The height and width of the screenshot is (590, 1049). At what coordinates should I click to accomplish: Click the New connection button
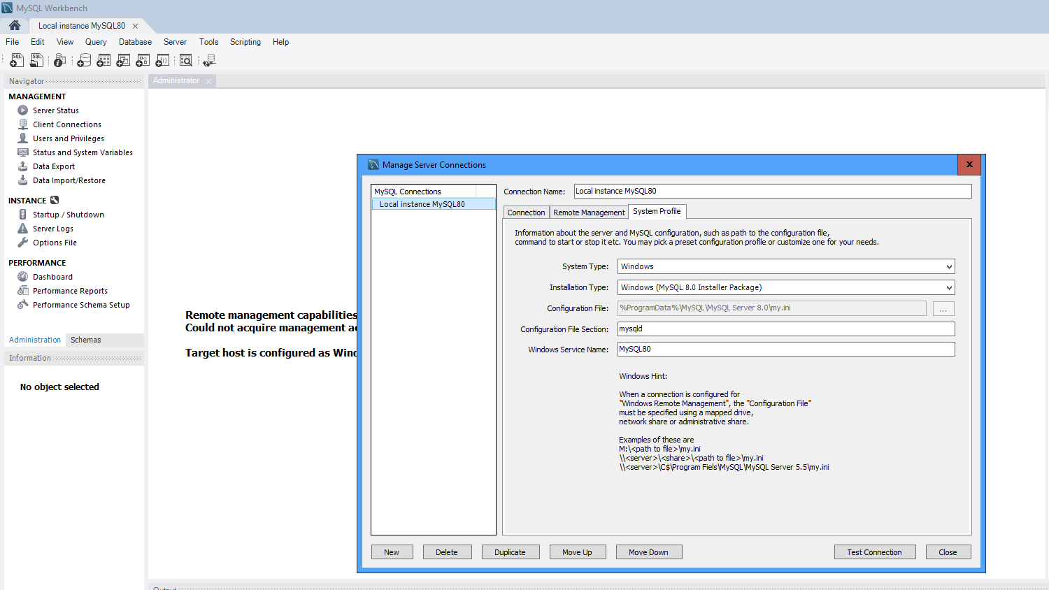[392, 552]
